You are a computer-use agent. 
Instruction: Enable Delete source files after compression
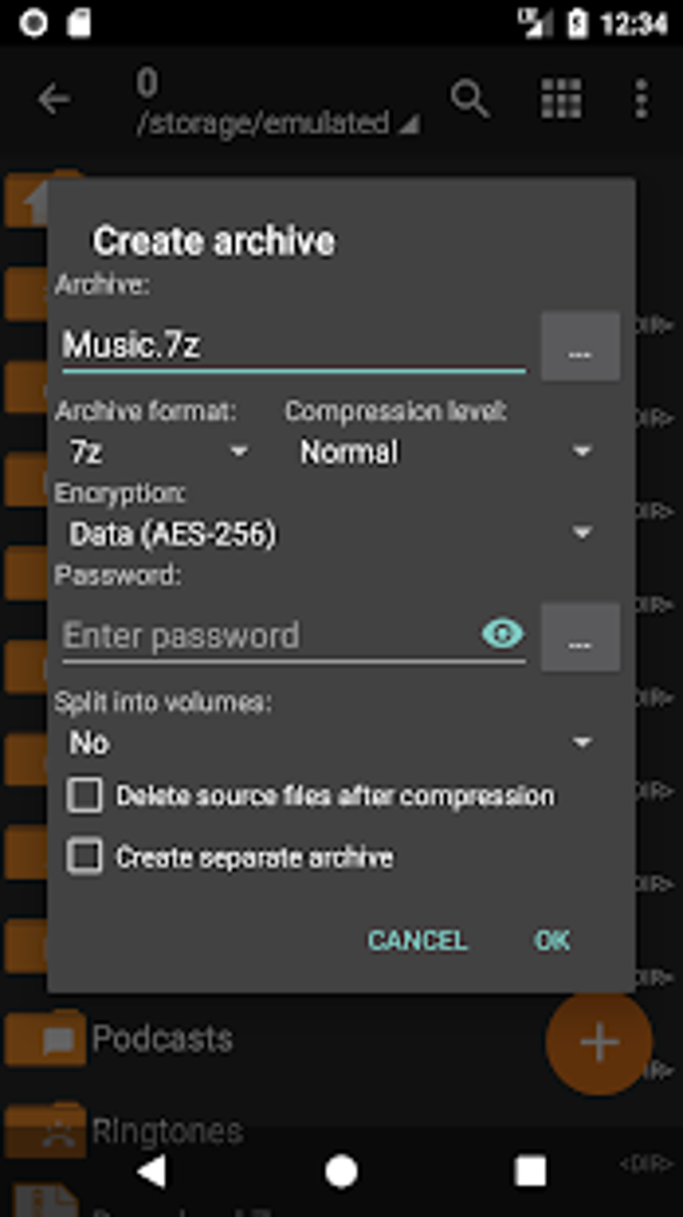[85, 796]
